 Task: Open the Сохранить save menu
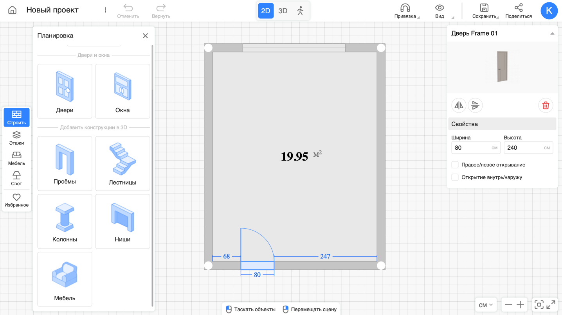484,11
